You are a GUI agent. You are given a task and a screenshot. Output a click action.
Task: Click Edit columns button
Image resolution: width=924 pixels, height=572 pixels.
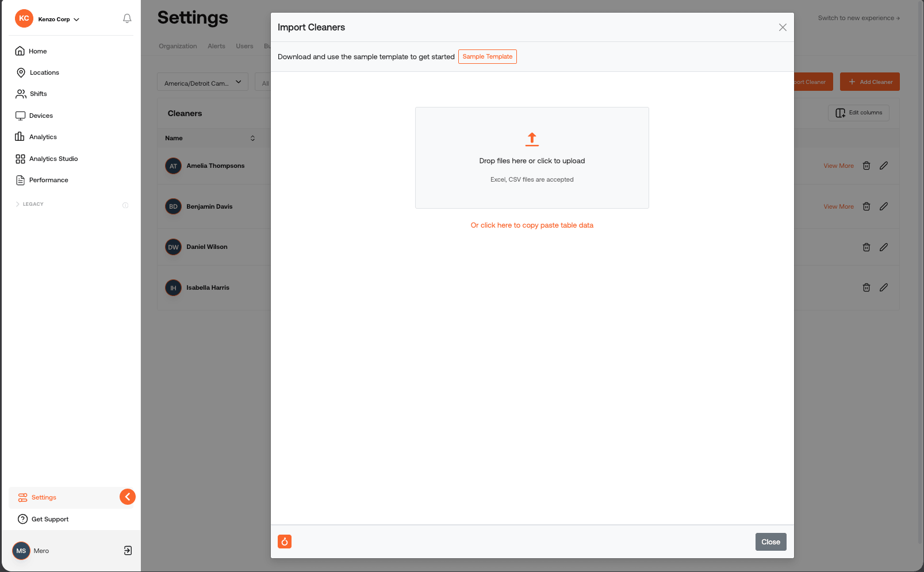pos(858,113)
